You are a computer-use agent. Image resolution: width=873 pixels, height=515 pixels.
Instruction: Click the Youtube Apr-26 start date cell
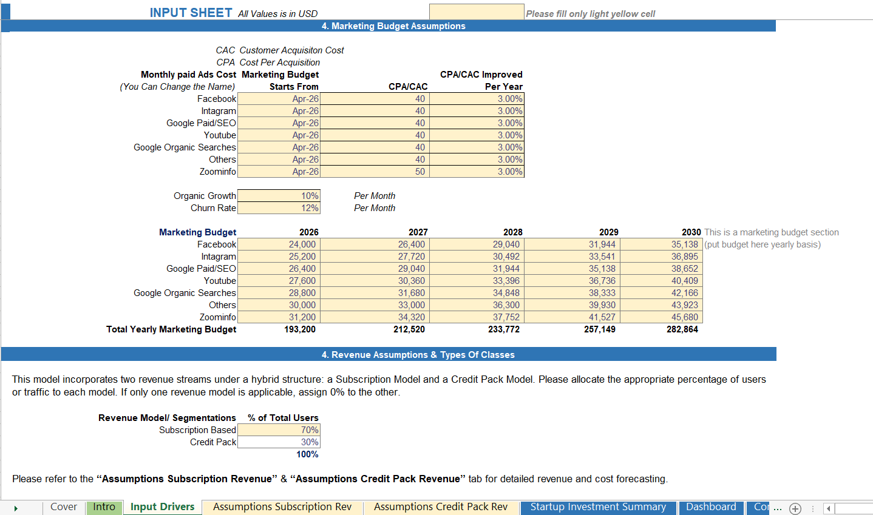coord(279,135)
